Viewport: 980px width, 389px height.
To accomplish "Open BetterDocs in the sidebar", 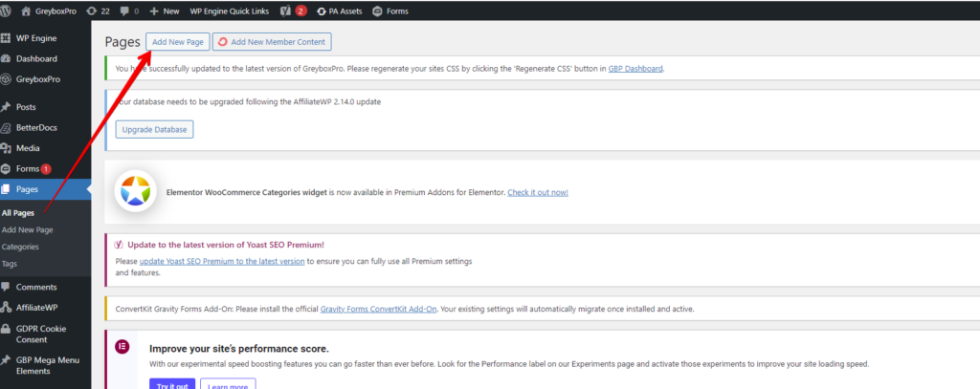I will (36, 127).
